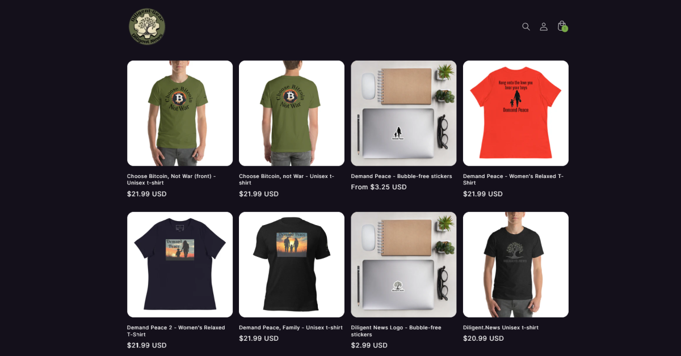Viewport: 681px width, 356px height.
Task: Click the Diligent Gear store logo
Action: (147, 27)
